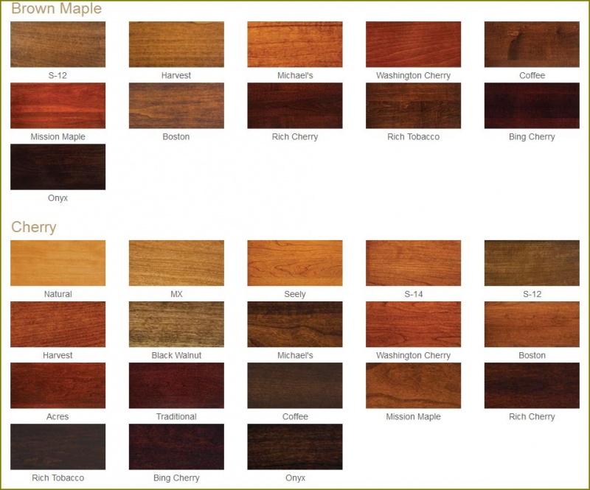
Task: Select Brown Maple Washington Cherry swatch
Action: [413, 44]
